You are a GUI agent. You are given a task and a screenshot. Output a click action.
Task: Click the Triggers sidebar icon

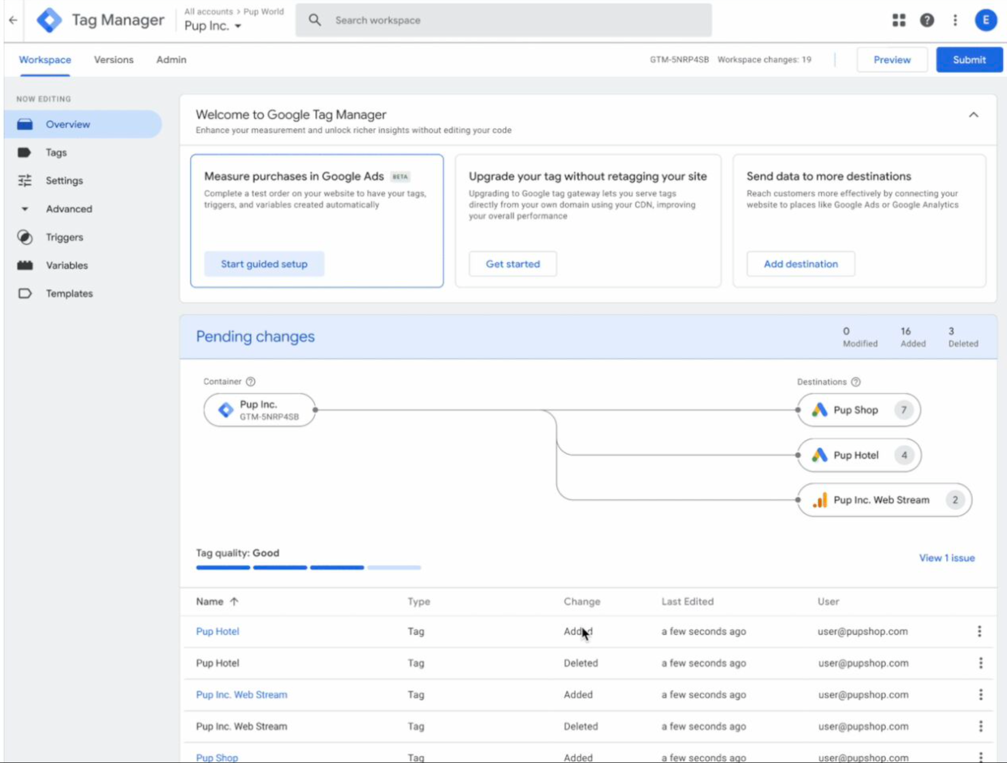click(x=25, y=237)
